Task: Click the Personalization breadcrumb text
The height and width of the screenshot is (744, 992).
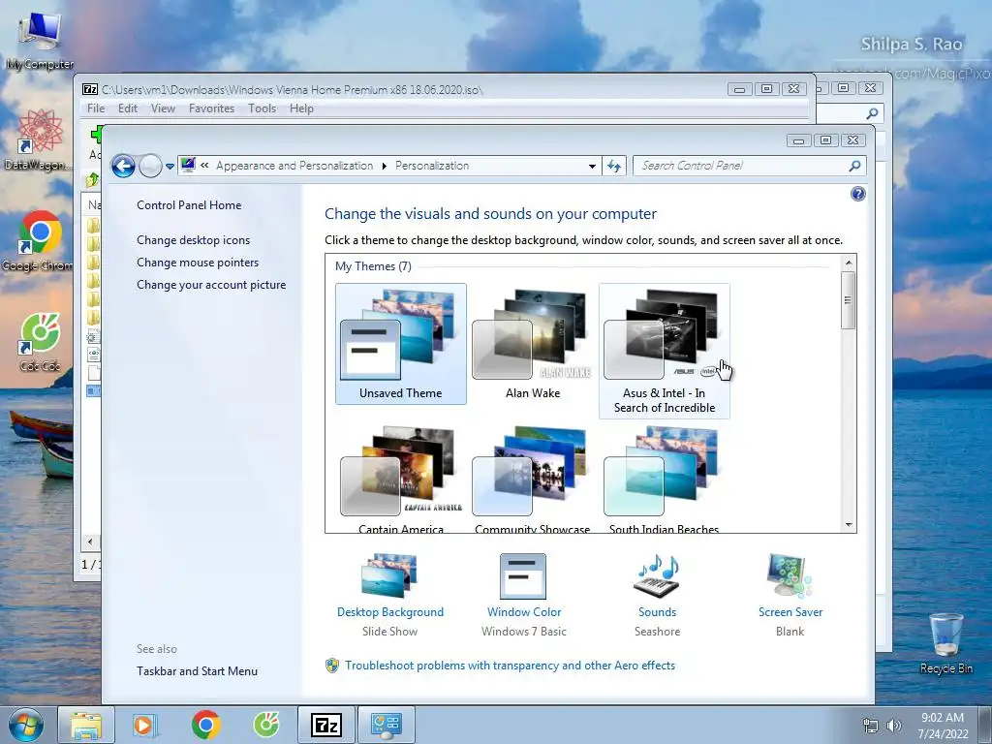Action: [x=432, y=166]
